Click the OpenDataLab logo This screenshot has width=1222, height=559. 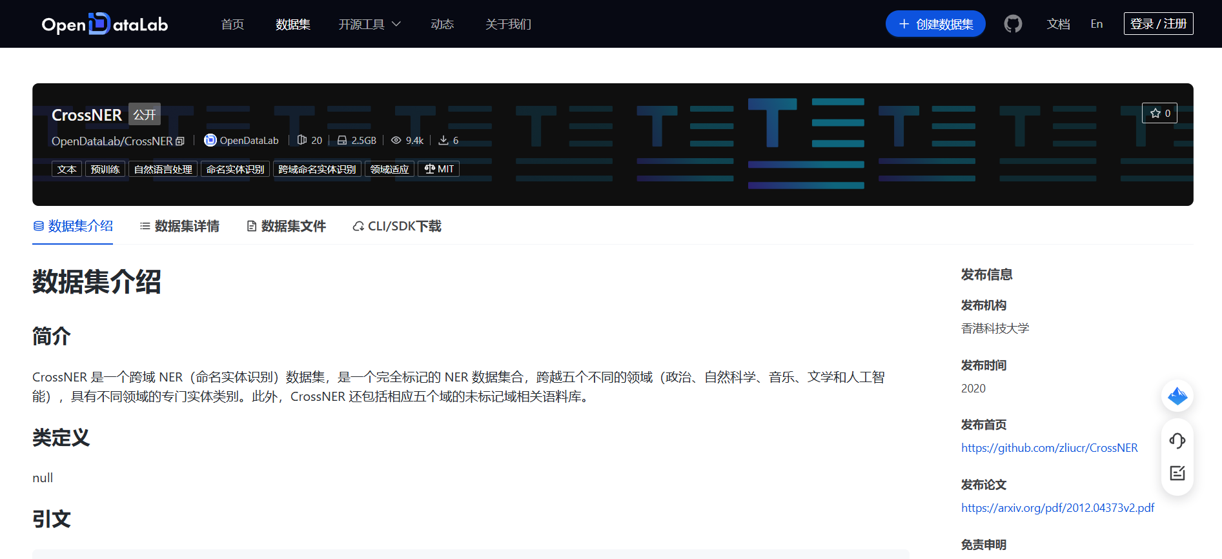click(x=105, y=24)
